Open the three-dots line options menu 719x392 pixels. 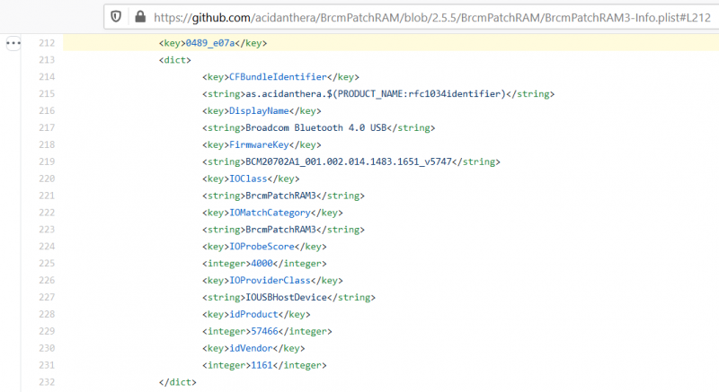[x=13, y=43]
